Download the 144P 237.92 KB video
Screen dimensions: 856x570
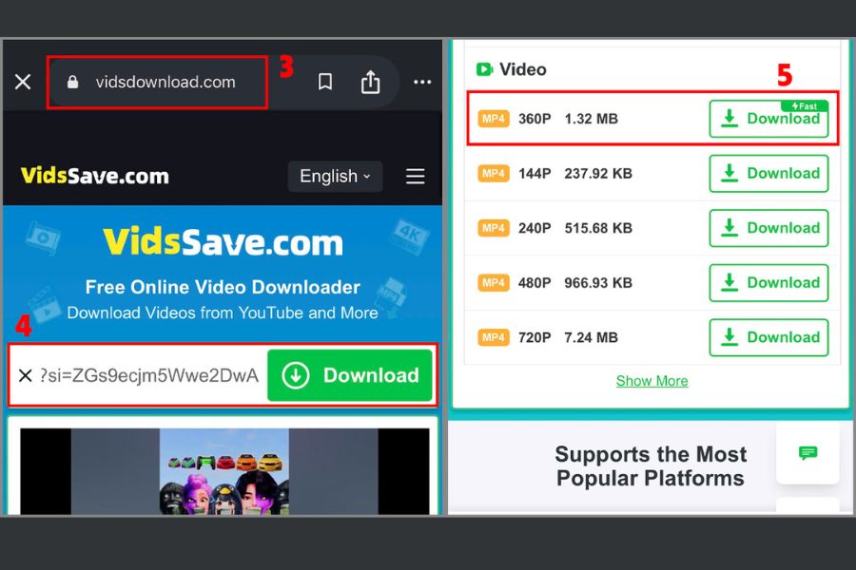768,174
